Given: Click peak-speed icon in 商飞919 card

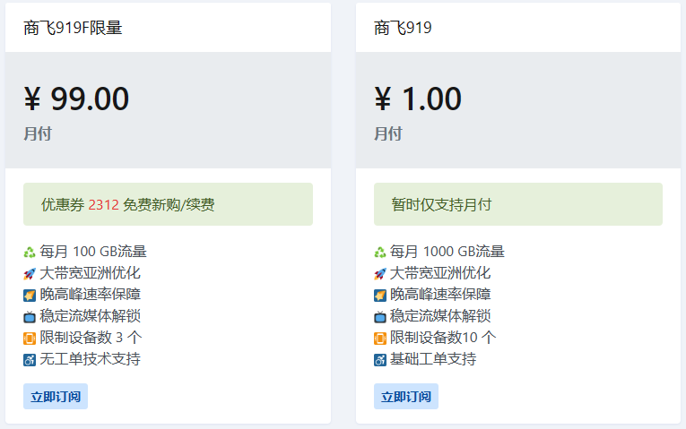Looking at the screenshot, I should click(x=380, y=296).
